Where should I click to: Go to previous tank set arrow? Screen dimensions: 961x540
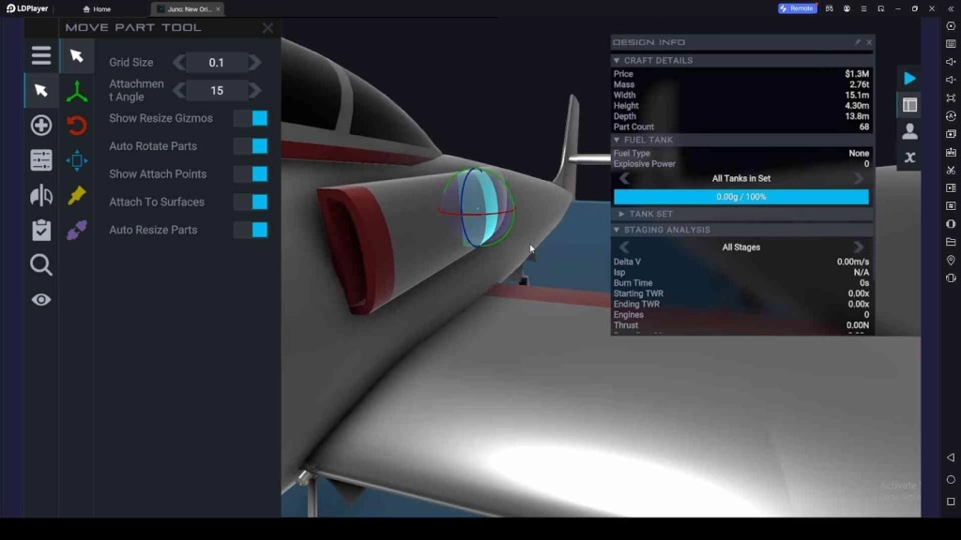click(624, 179)
